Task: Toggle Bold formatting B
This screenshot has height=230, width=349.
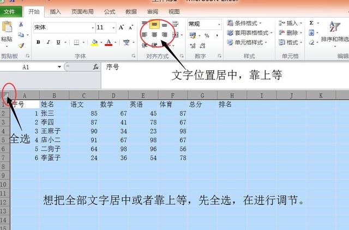Action: pyautogui.click(x=38, y=42)
